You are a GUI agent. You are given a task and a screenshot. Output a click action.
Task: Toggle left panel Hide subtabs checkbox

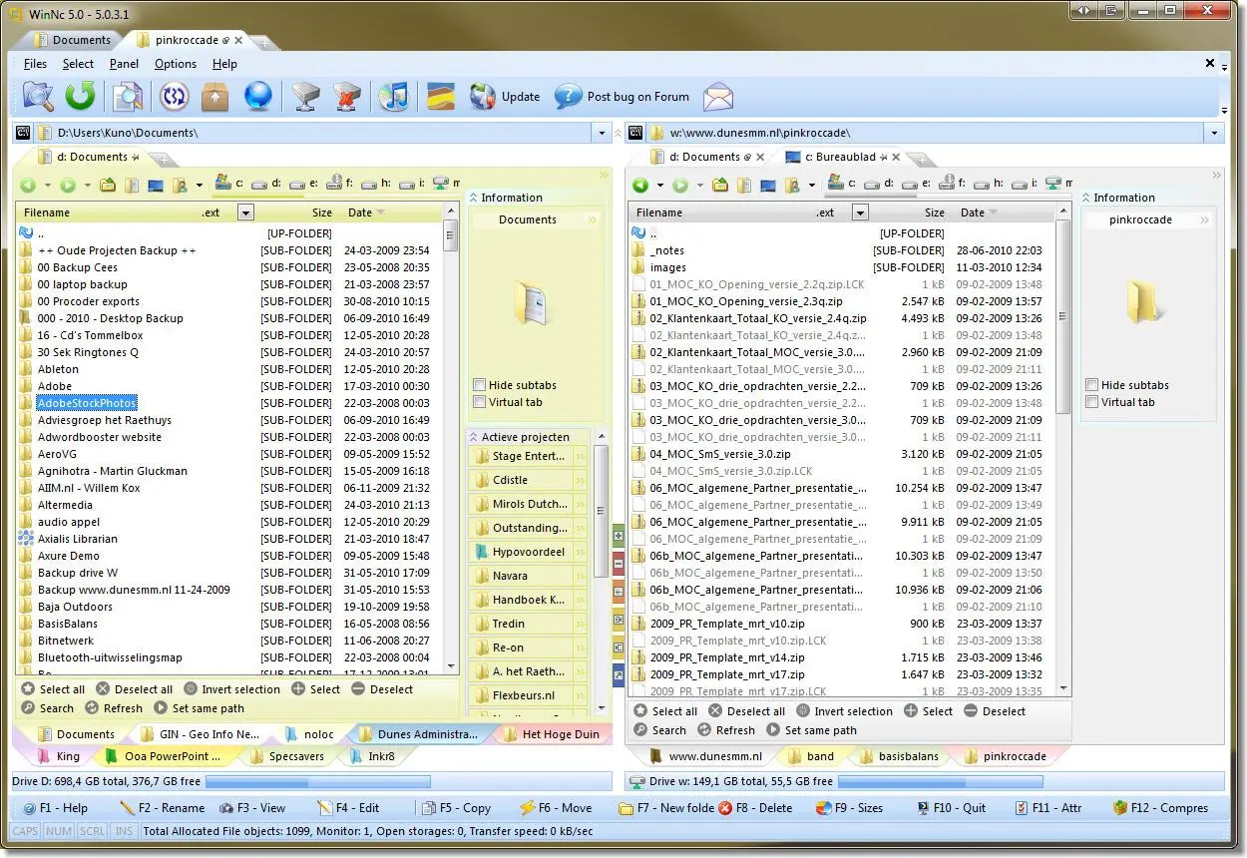click(480, 385)
